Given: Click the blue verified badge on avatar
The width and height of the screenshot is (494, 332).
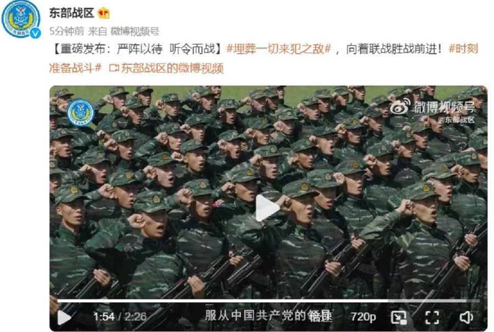Looking at the screenshot, I should [36, 33].
